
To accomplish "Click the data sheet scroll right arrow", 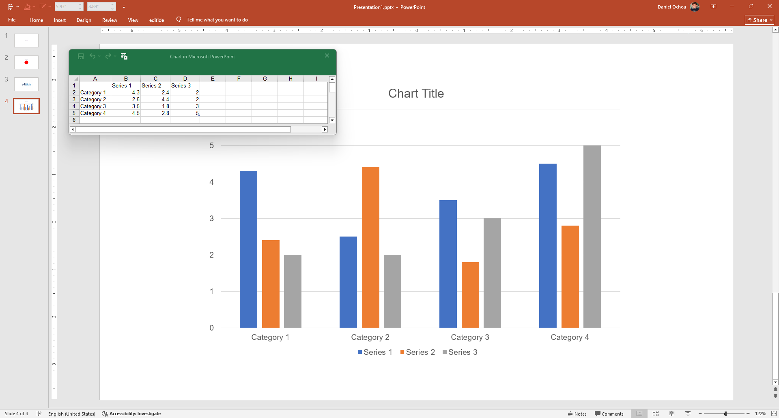I will point(325,129).
